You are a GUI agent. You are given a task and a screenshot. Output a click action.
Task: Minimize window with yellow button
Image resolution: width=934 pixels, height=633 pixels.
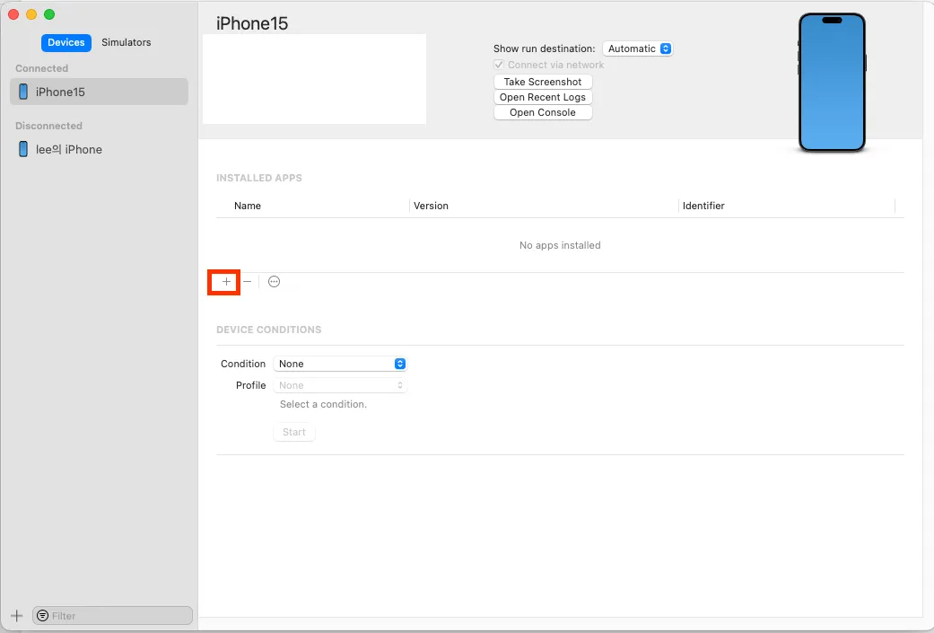[x=31, y=14]
